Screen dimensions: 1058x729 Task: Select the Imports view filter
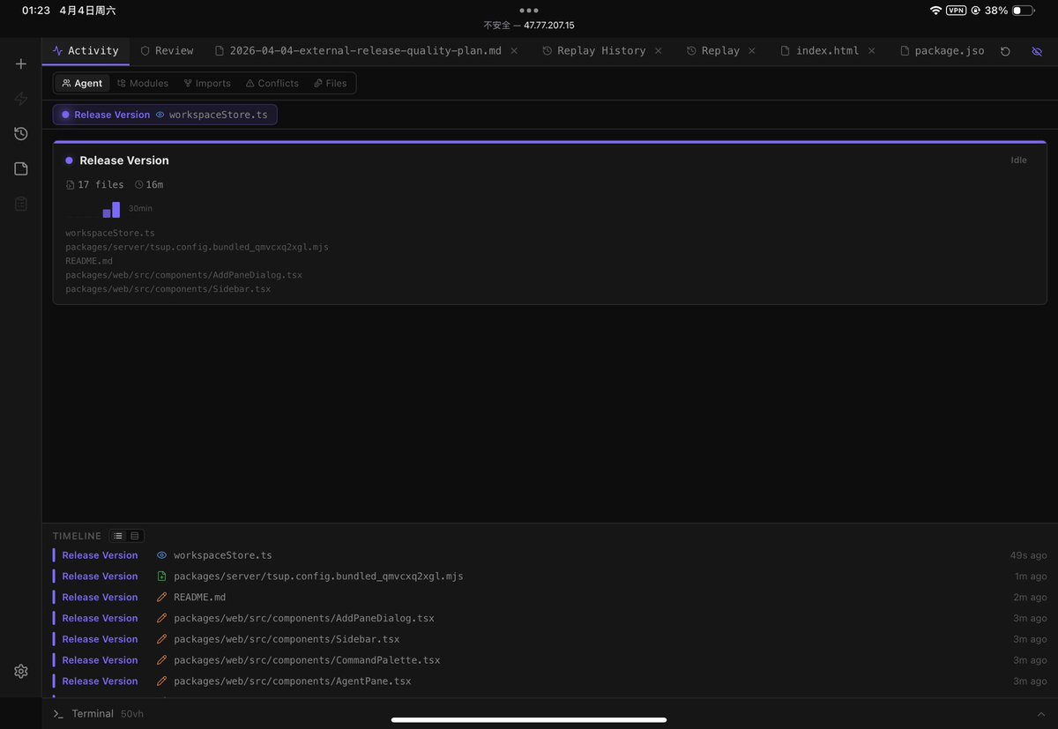(207, 83)
